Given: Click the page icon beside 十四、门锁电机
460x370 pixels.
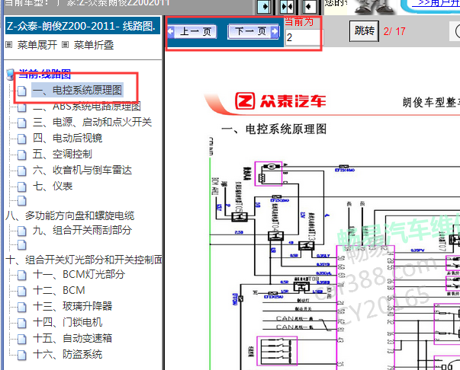Looking at the screenshot, I should click(x=21, y=323).
